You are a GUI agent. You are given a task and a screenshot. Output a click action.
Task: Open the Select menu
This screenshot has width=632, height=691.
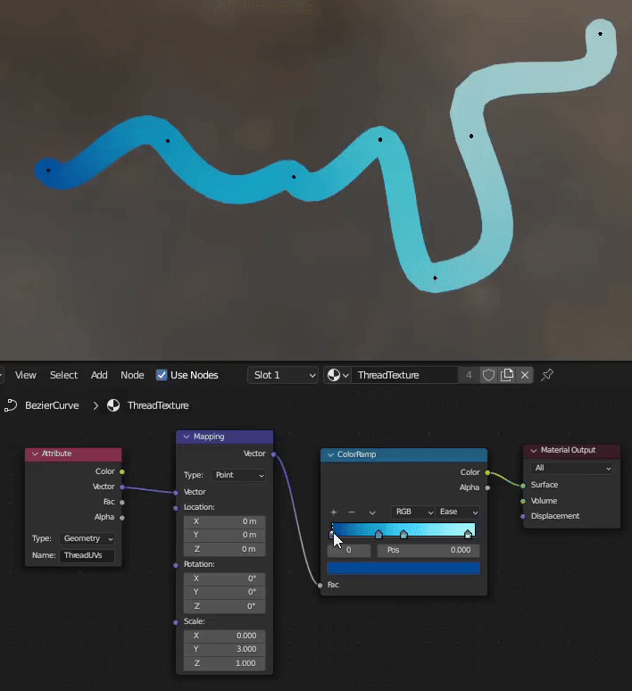pos(63,375)
